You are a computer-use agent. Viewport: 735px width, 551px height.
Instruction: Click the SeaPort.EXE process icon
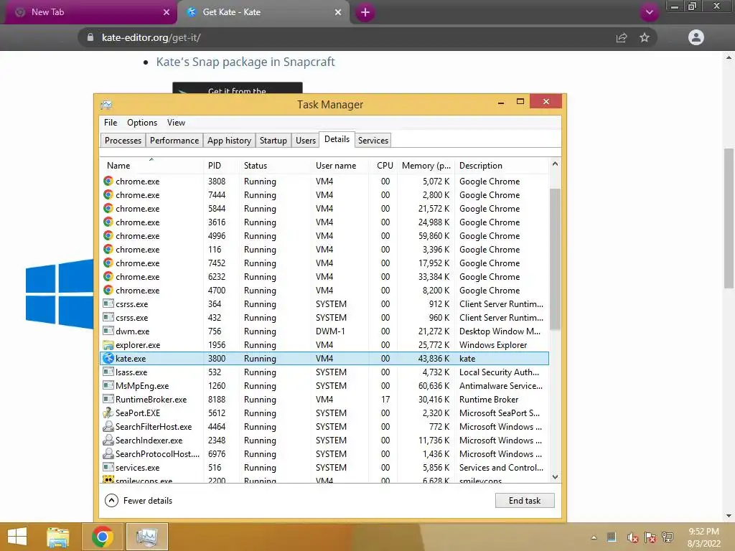(x=108, y=413)
